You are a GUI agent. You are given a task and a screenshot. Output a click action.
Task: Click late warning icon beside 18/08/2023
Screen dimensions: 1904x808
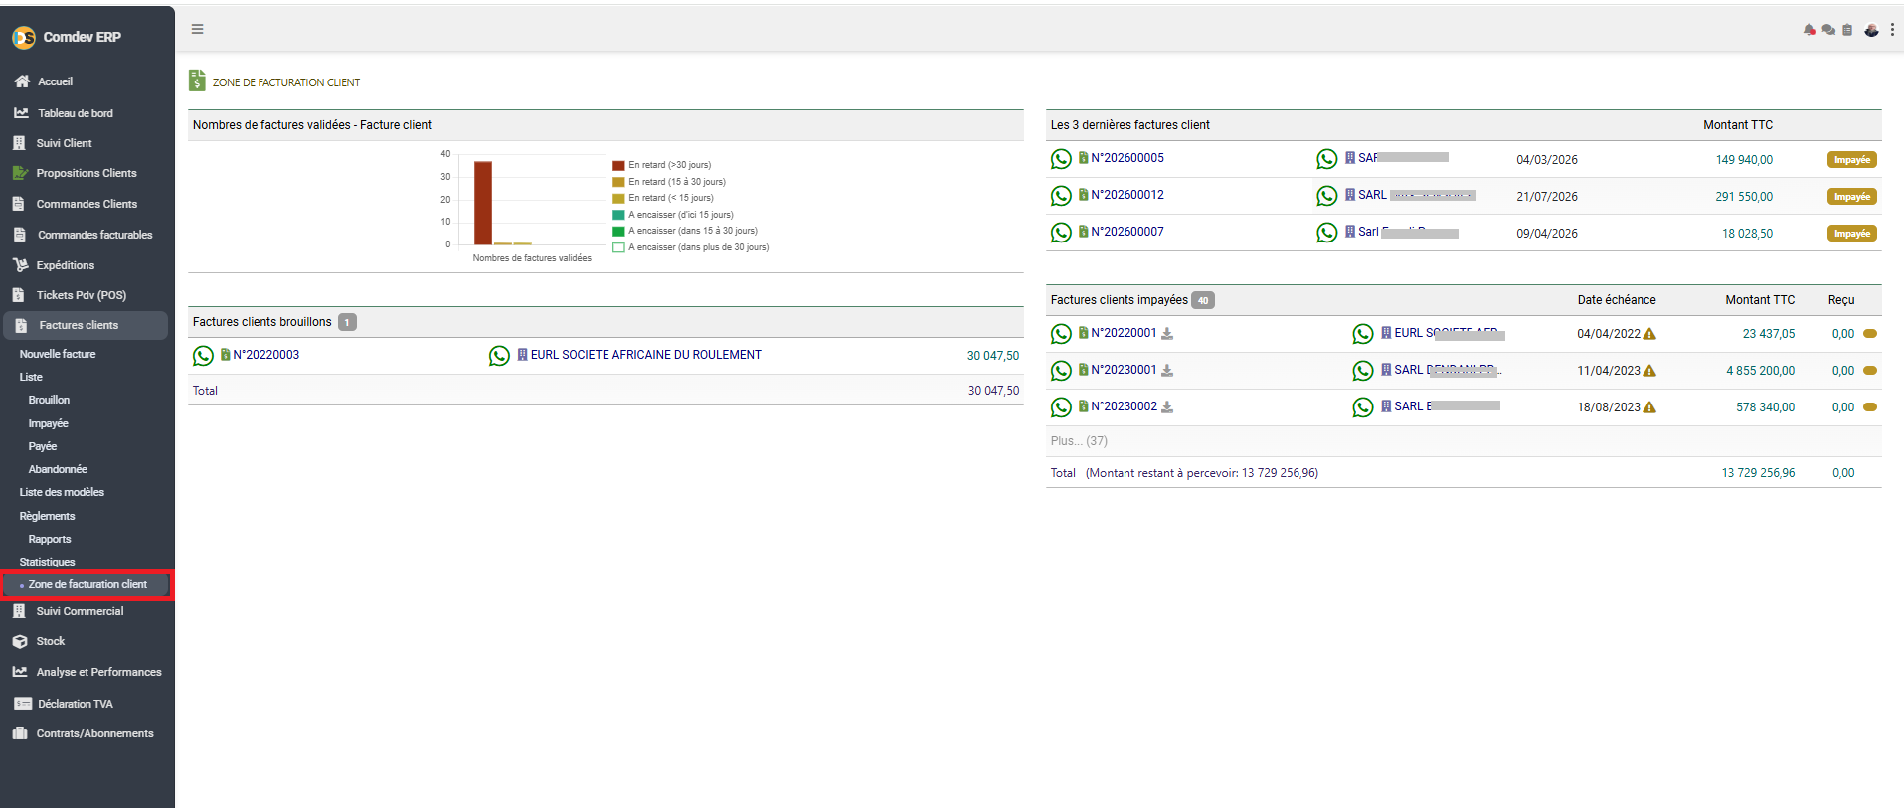coord(1649,407)
